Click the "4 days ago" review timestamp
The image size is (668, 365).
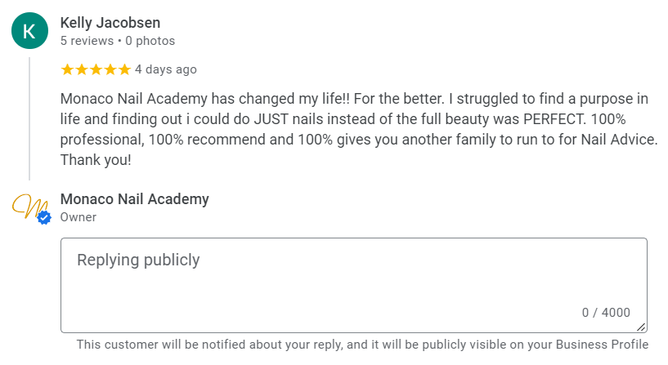[x=166, y=69]
